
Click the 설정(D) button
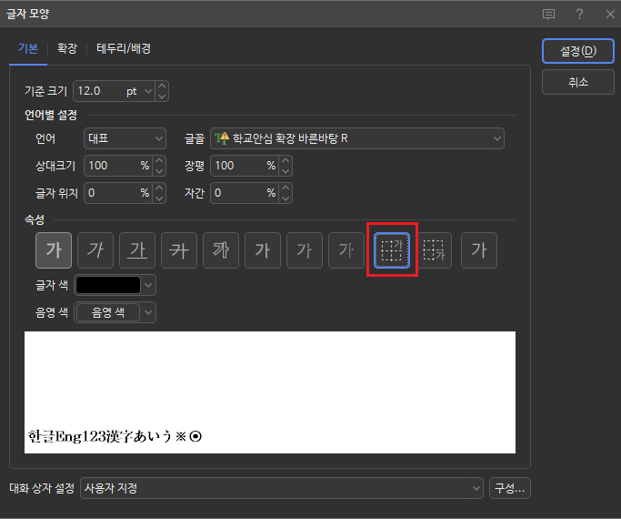[x=577, y=51]
